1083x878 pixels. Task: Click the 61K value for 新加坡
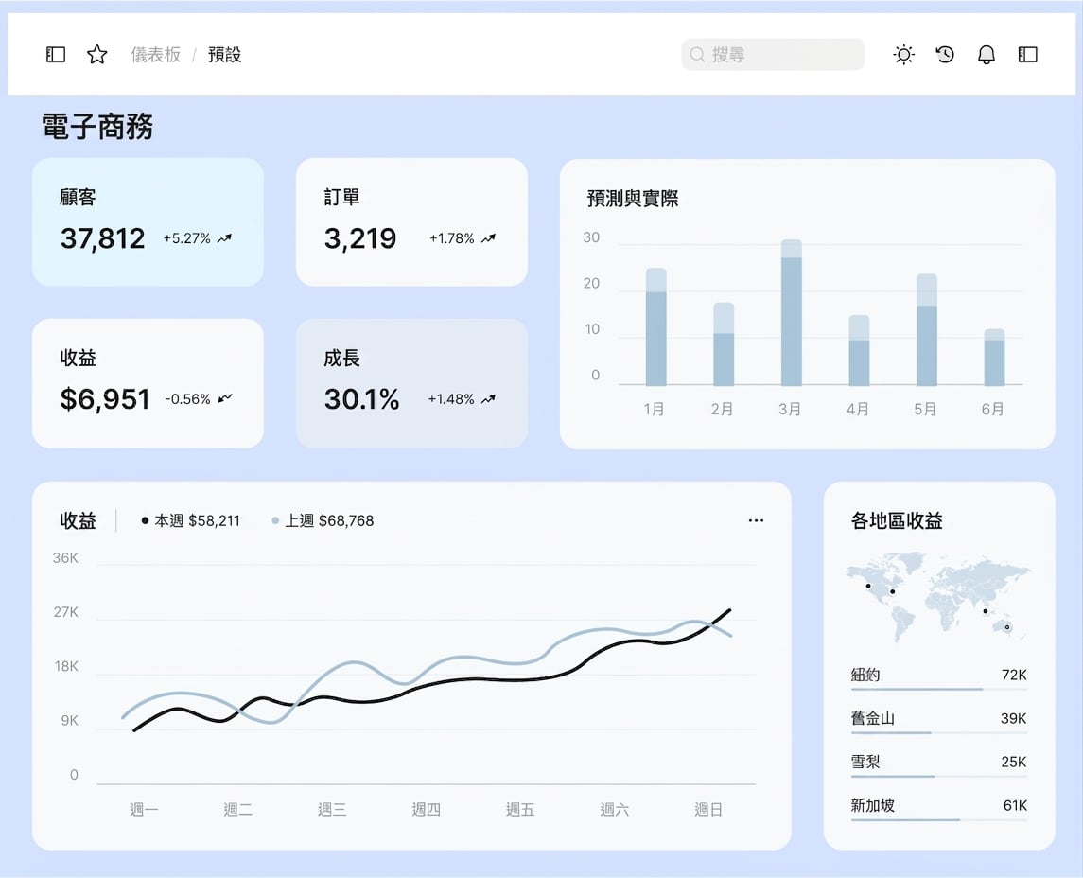tap(1015, 805)
